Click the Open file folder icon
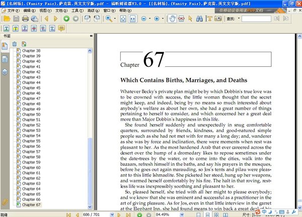The image size is (302, 217). pos(6,19)
